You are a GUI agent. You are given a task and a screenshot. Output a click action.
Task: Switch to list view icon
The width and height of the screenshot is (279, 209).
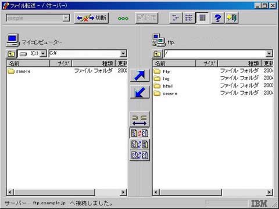coord(189,18)
